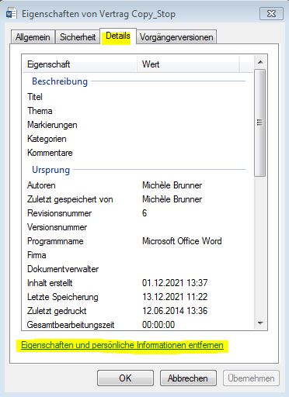
Task: Select the Zuletzt gedruckt label
Action: [x=57, y=311]
